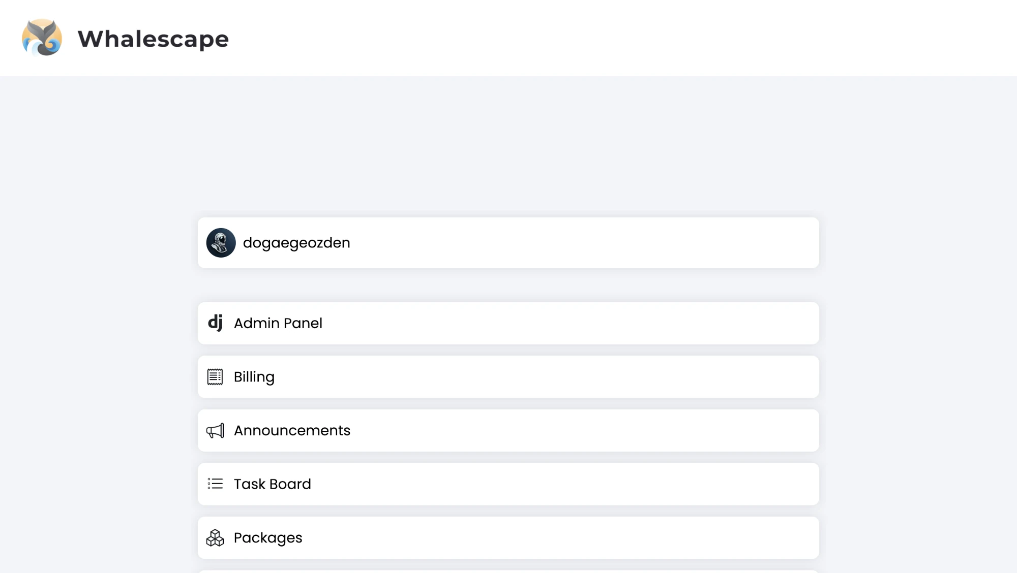Click the Announcements megaphone icon
This screenshot has height=573, width=1017.
(x=215, y=431)
